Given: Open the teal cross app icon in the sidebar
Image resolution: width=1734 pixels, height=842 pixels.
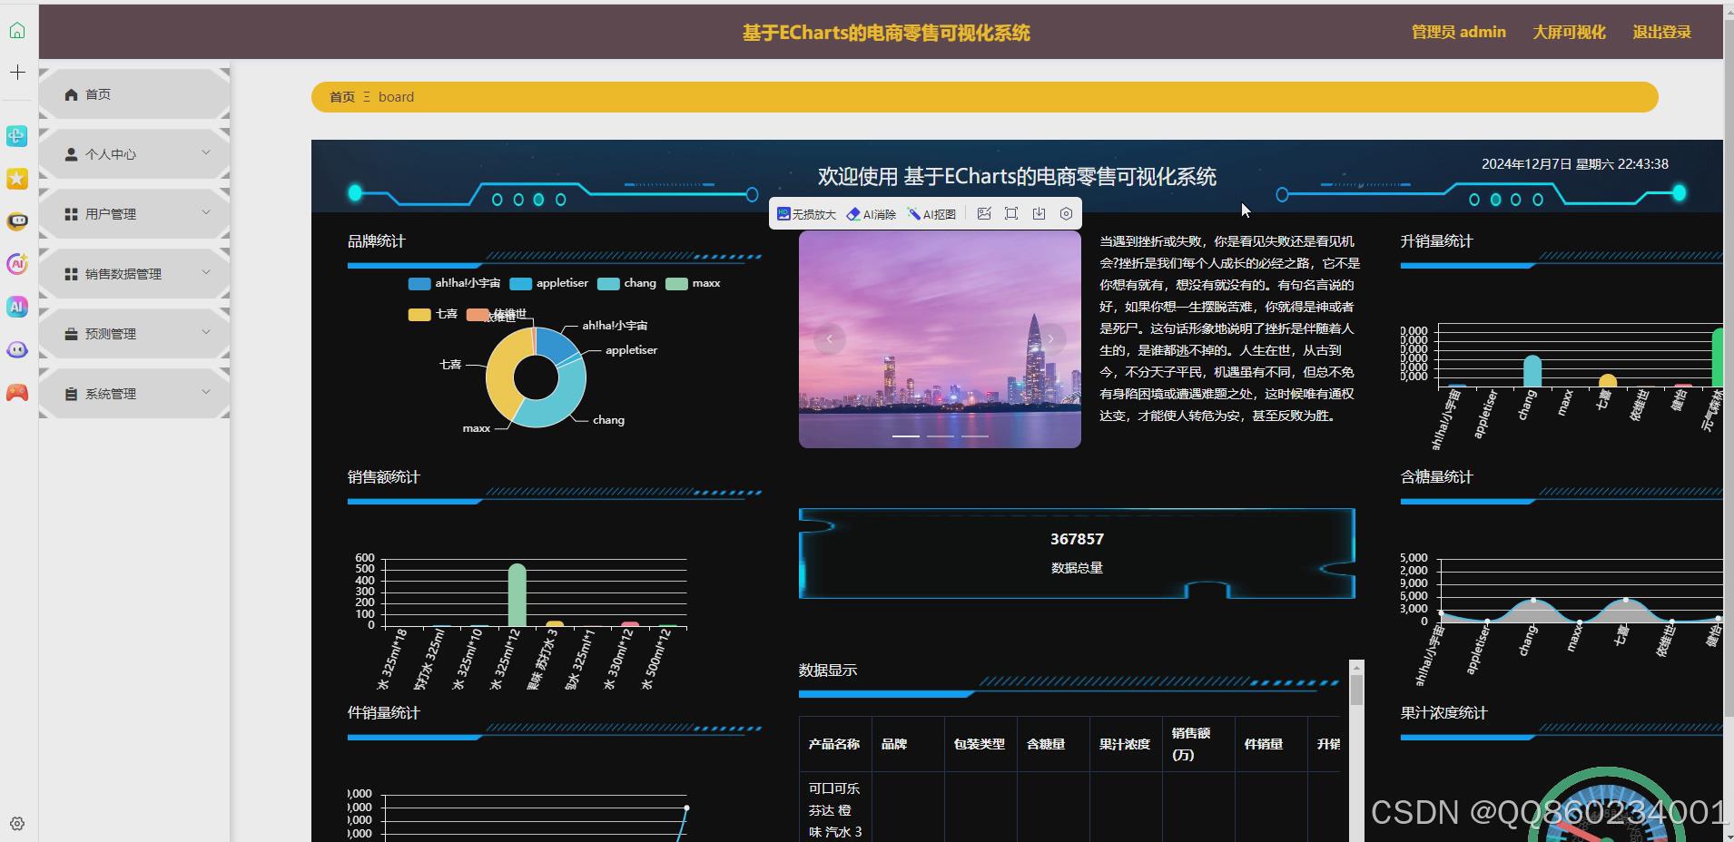Looking at the screenshot, I should click(x=17, y=136).
